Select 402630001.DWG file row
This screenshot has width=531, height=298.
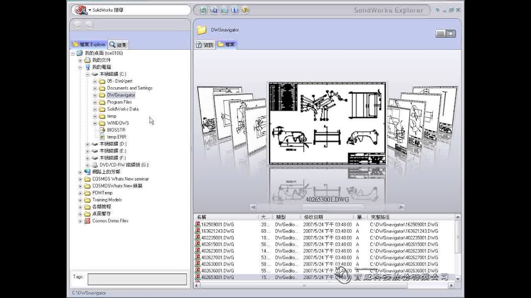tap(324, 264)
